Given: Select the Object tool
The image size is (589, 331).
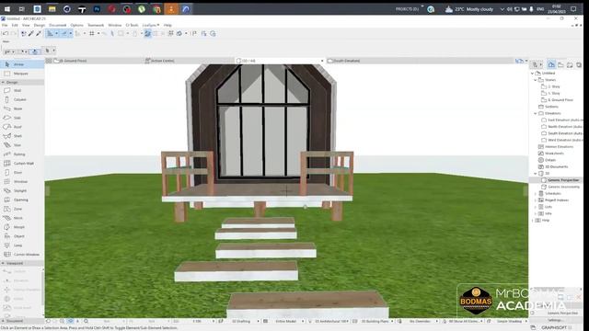Looking at the screenshot, I should pyautogui.click(x=22, y=236).
